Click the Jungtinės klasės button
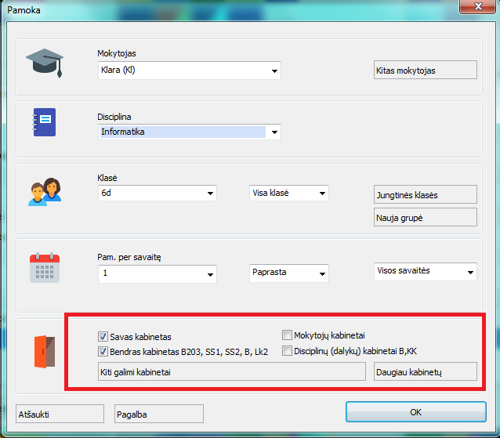Image resolution: width=500 pixels, height=438 pixels. pyautogui.click(x=425, y=195)
